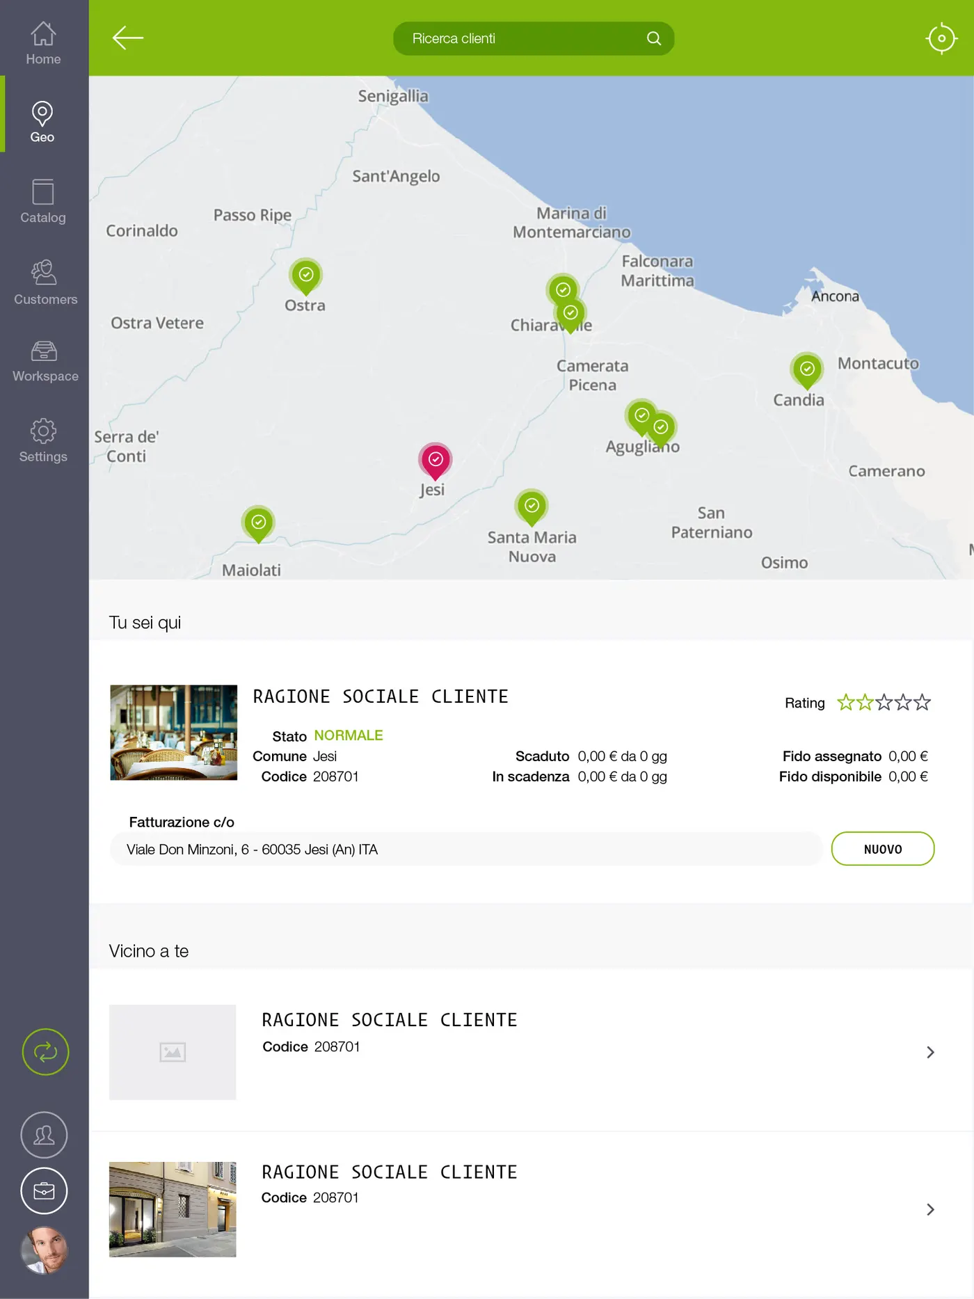Click the Ancona label on map

pyautogui.click(x=835, y=296)
